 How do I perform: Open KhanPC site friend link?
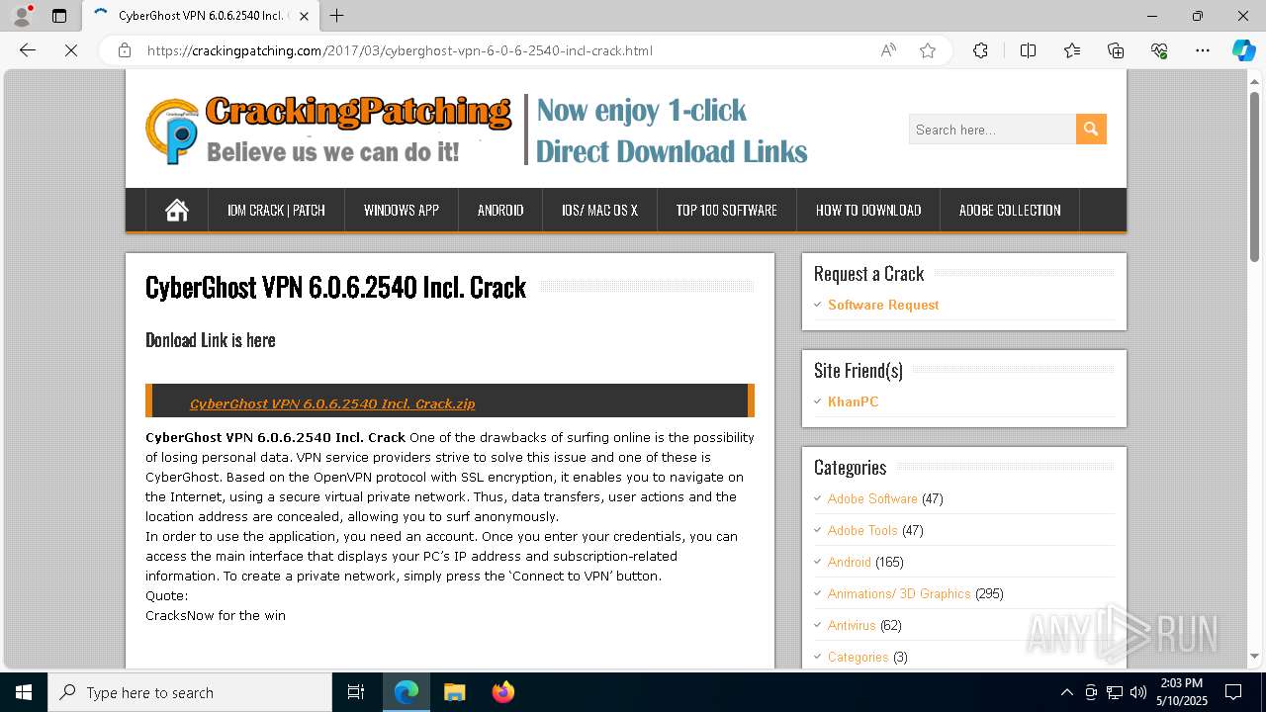[853, 401]
